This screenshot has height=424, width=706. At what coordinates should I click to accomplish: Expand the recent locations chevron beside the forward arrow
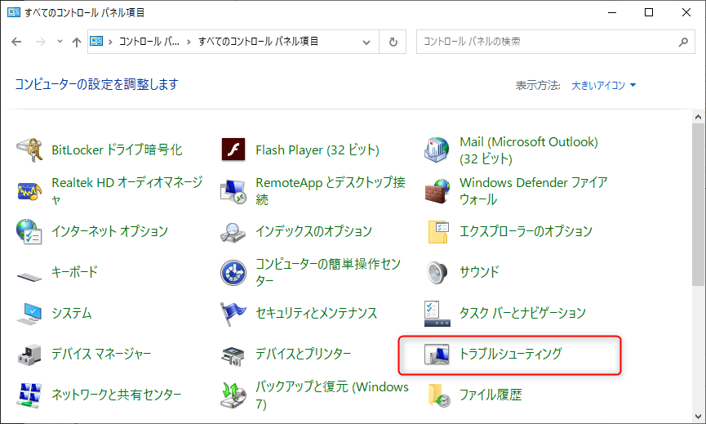58,42
